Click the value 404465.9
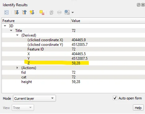 coord(79,40)
